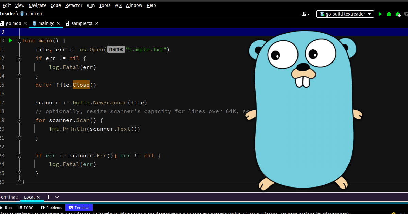Click the run gutter arrow beside func main
The height and width of the screenshot is (214, 408).
10,40
